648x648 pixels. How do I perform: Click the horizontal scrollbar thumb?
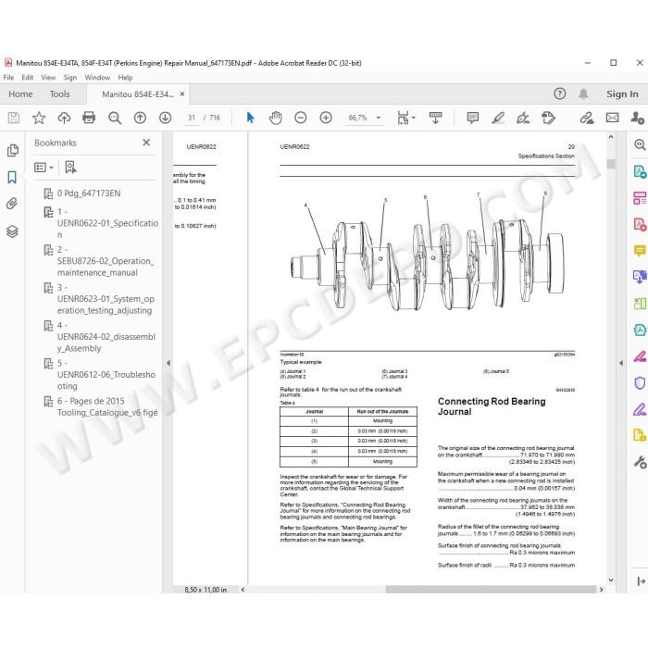[491, 590]
